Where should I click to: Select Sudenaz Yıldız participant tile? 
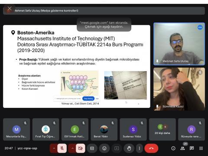133,129
